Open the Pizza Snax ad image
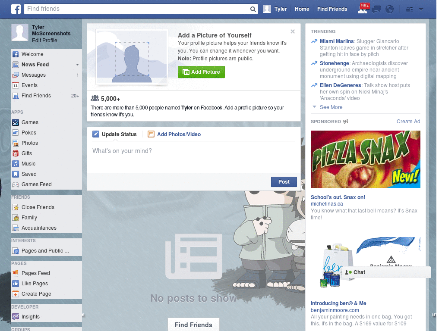The image size is (442, 331). [365, 159]
